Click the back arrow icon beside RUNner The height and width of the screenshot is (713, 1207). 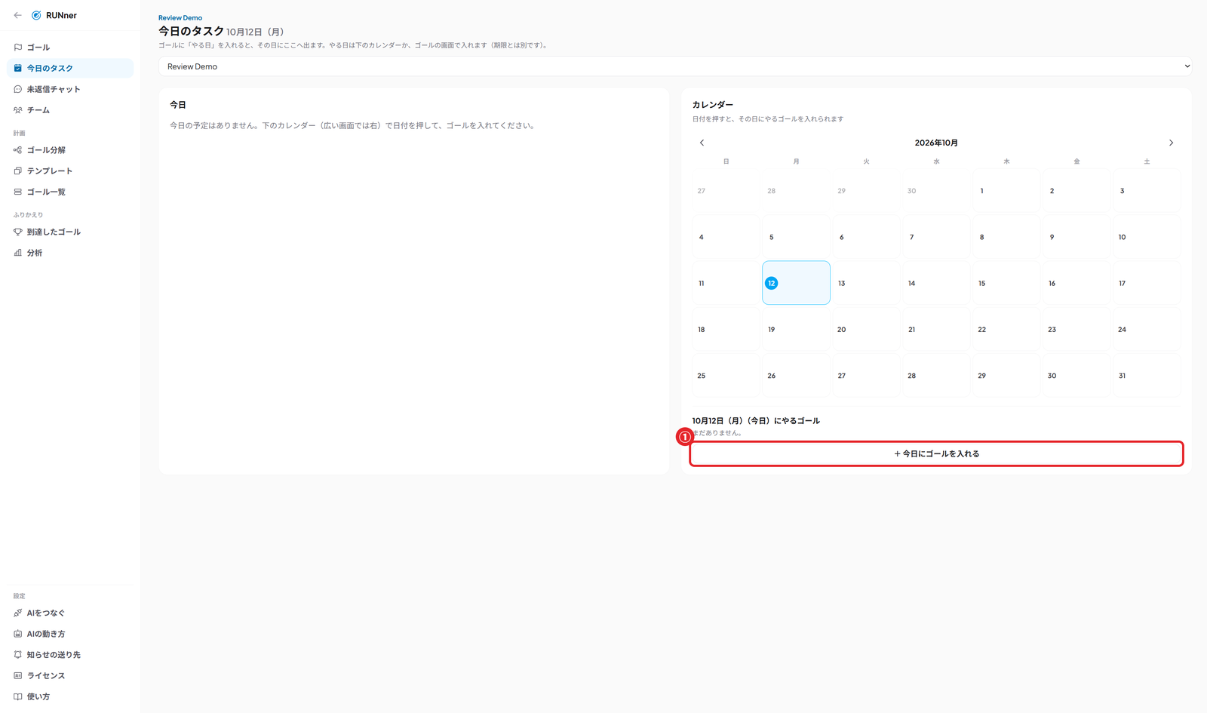pyautogui.click(x=18, y=15)
